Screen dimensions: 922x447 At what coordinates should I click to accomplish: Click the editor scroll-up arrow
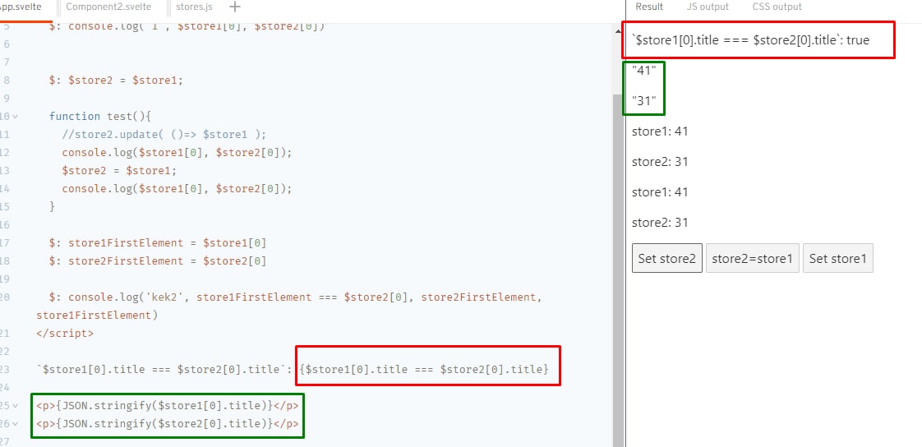coord(618,30)
